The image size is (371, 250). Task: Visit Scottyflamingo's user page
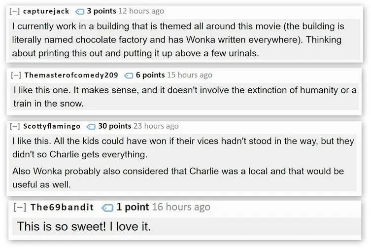(52, 126)
